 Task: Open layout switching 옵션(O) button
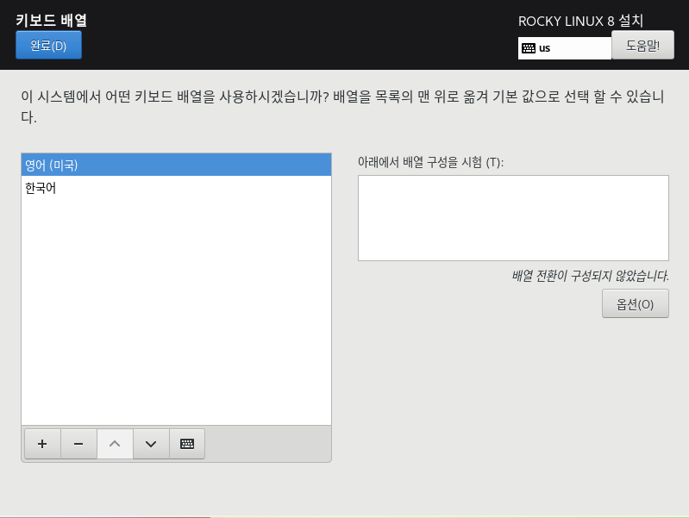[x=635, y=303]
